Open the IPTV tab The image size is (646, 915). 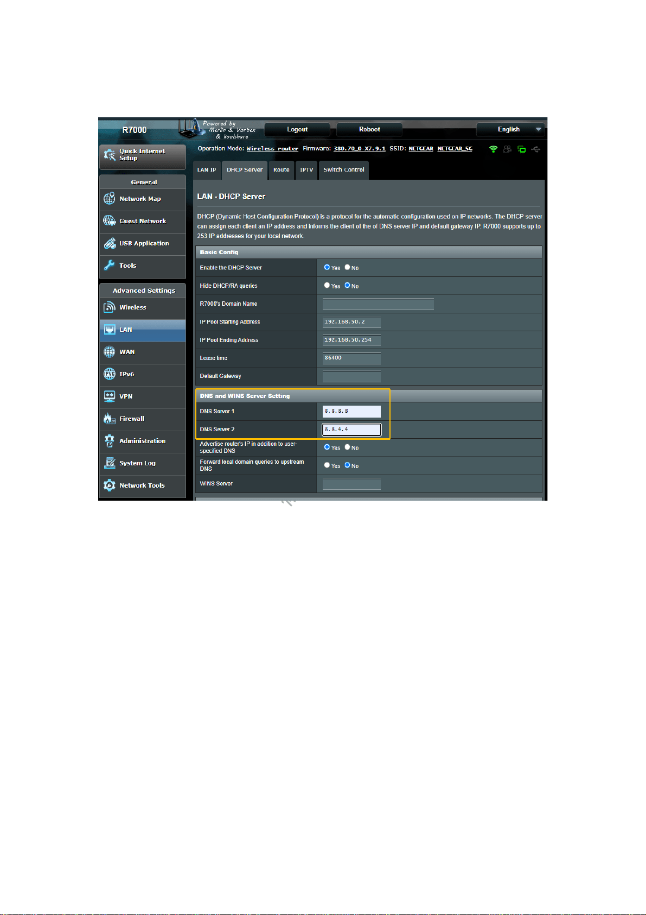pyautogui.click(x=306, y=170)
